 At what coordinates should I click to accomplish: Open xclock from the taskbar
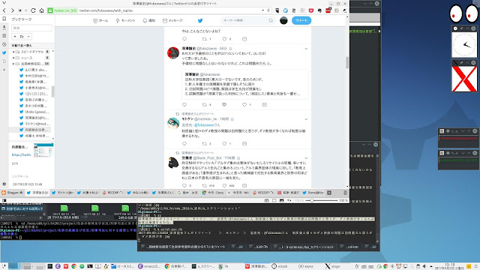pyautogui.click(x=280, y=266)
